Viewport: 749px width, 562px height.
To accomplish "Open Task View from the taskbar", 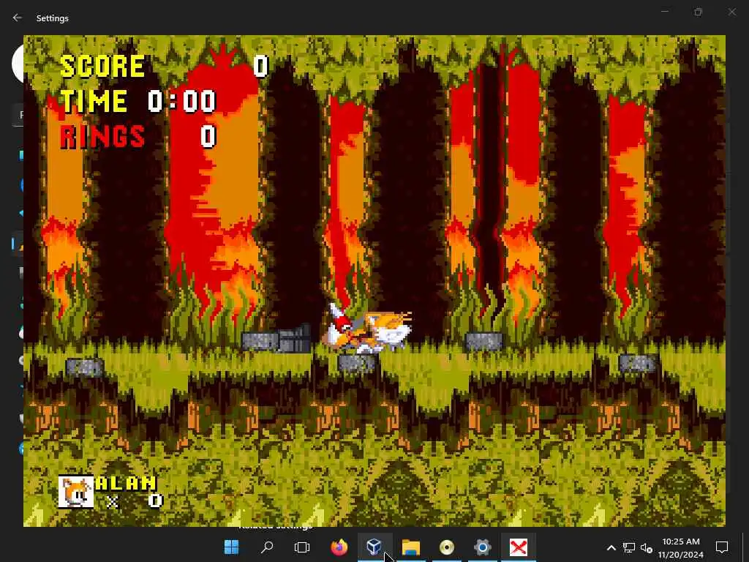I will [302, 547].
